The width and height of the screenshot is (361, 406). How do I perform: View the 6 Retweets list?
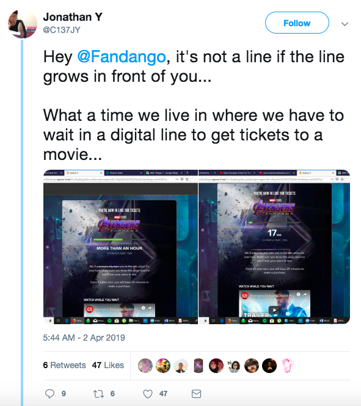(64, 365)
